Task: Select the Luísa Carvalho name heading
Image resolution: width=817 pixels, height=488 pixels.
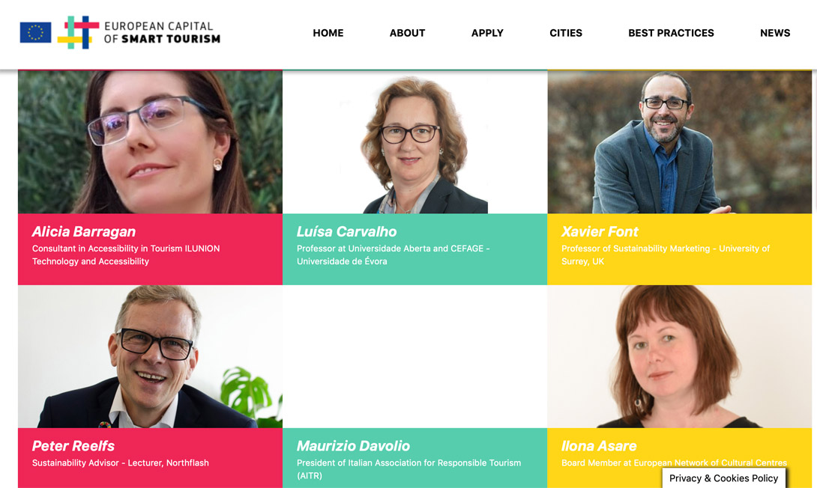Action: click(346, 231)
